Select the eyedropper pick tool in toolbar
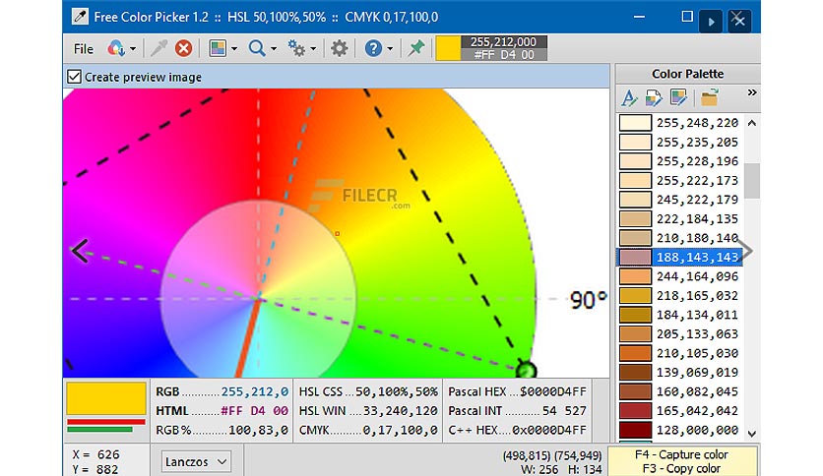Viewport: 823px width, 476px height. point(158,48)
